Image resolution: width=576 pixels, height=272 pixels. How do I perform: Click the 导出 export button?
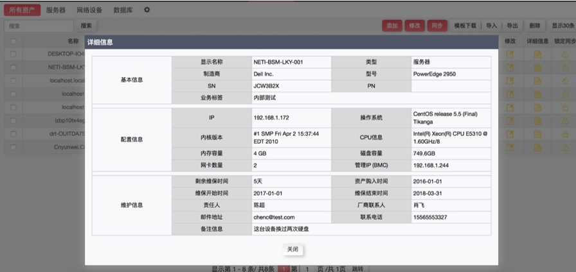[x=512, y=26]
